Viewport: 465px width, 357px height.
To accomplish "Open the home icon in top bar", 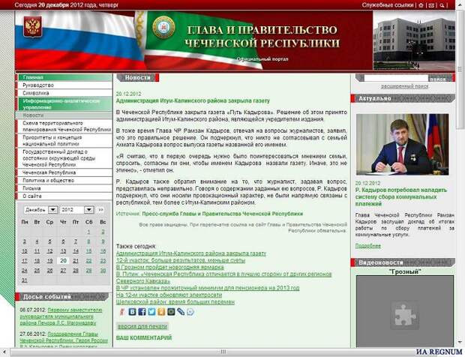I will click(421, 5).
